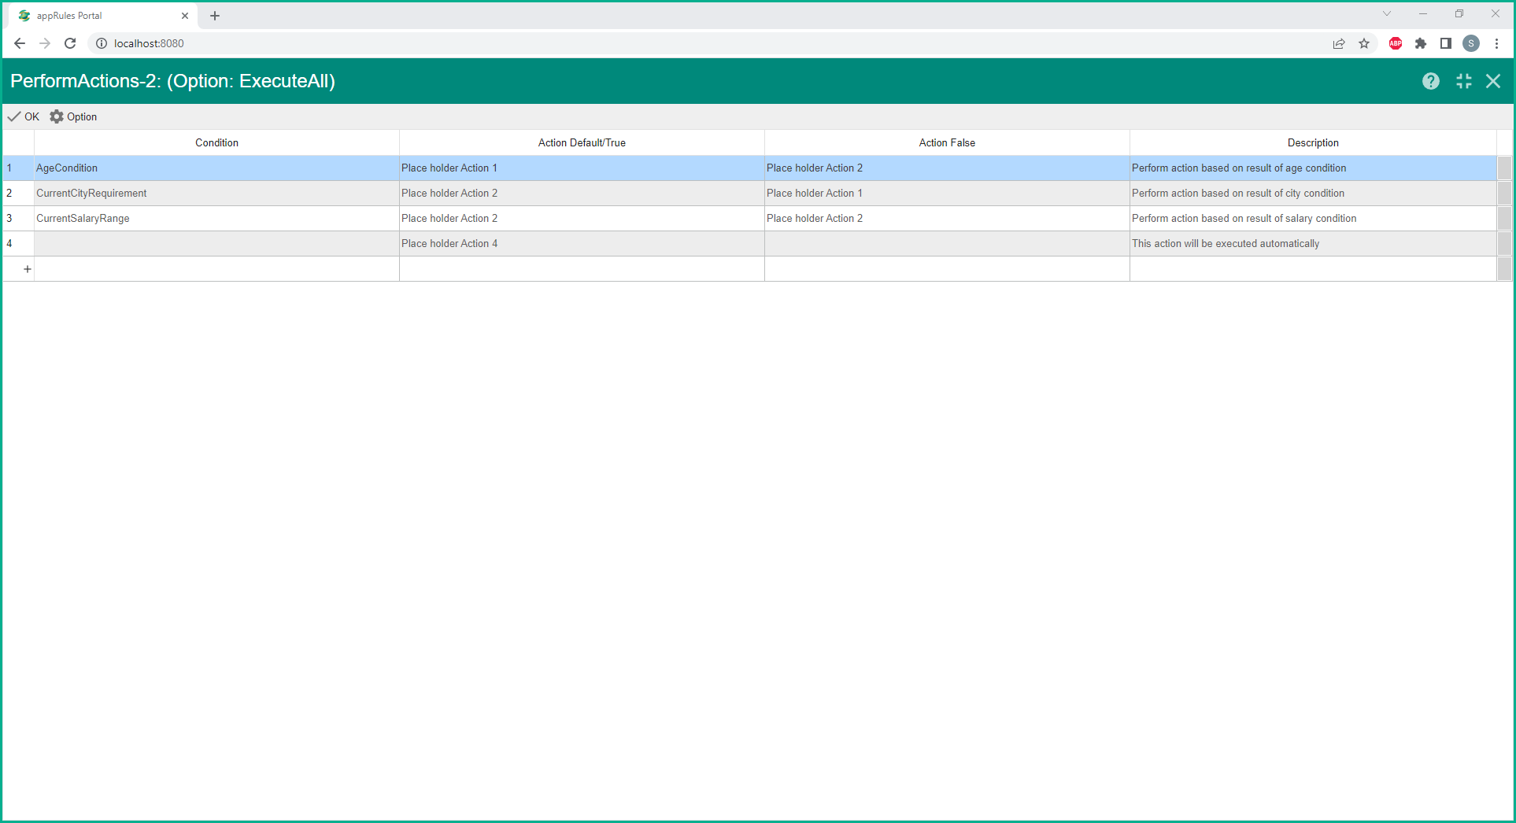The image size is (1516, 823).
Task: Bookmark this page with star icon
Action: point(1364,43)
